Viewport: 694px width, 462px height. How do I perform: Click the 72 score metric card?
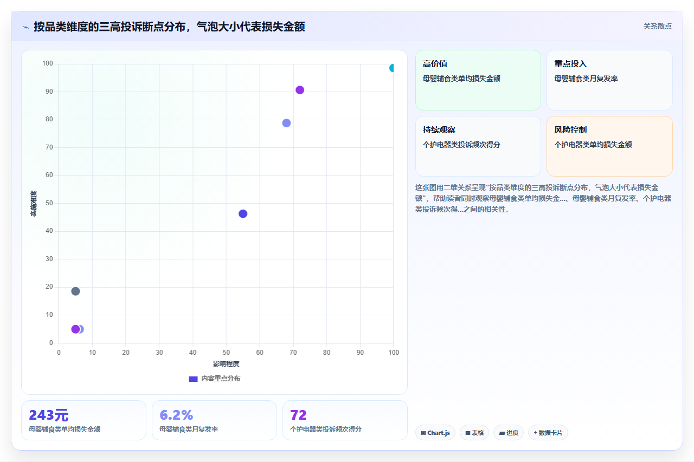coord(345,420)
